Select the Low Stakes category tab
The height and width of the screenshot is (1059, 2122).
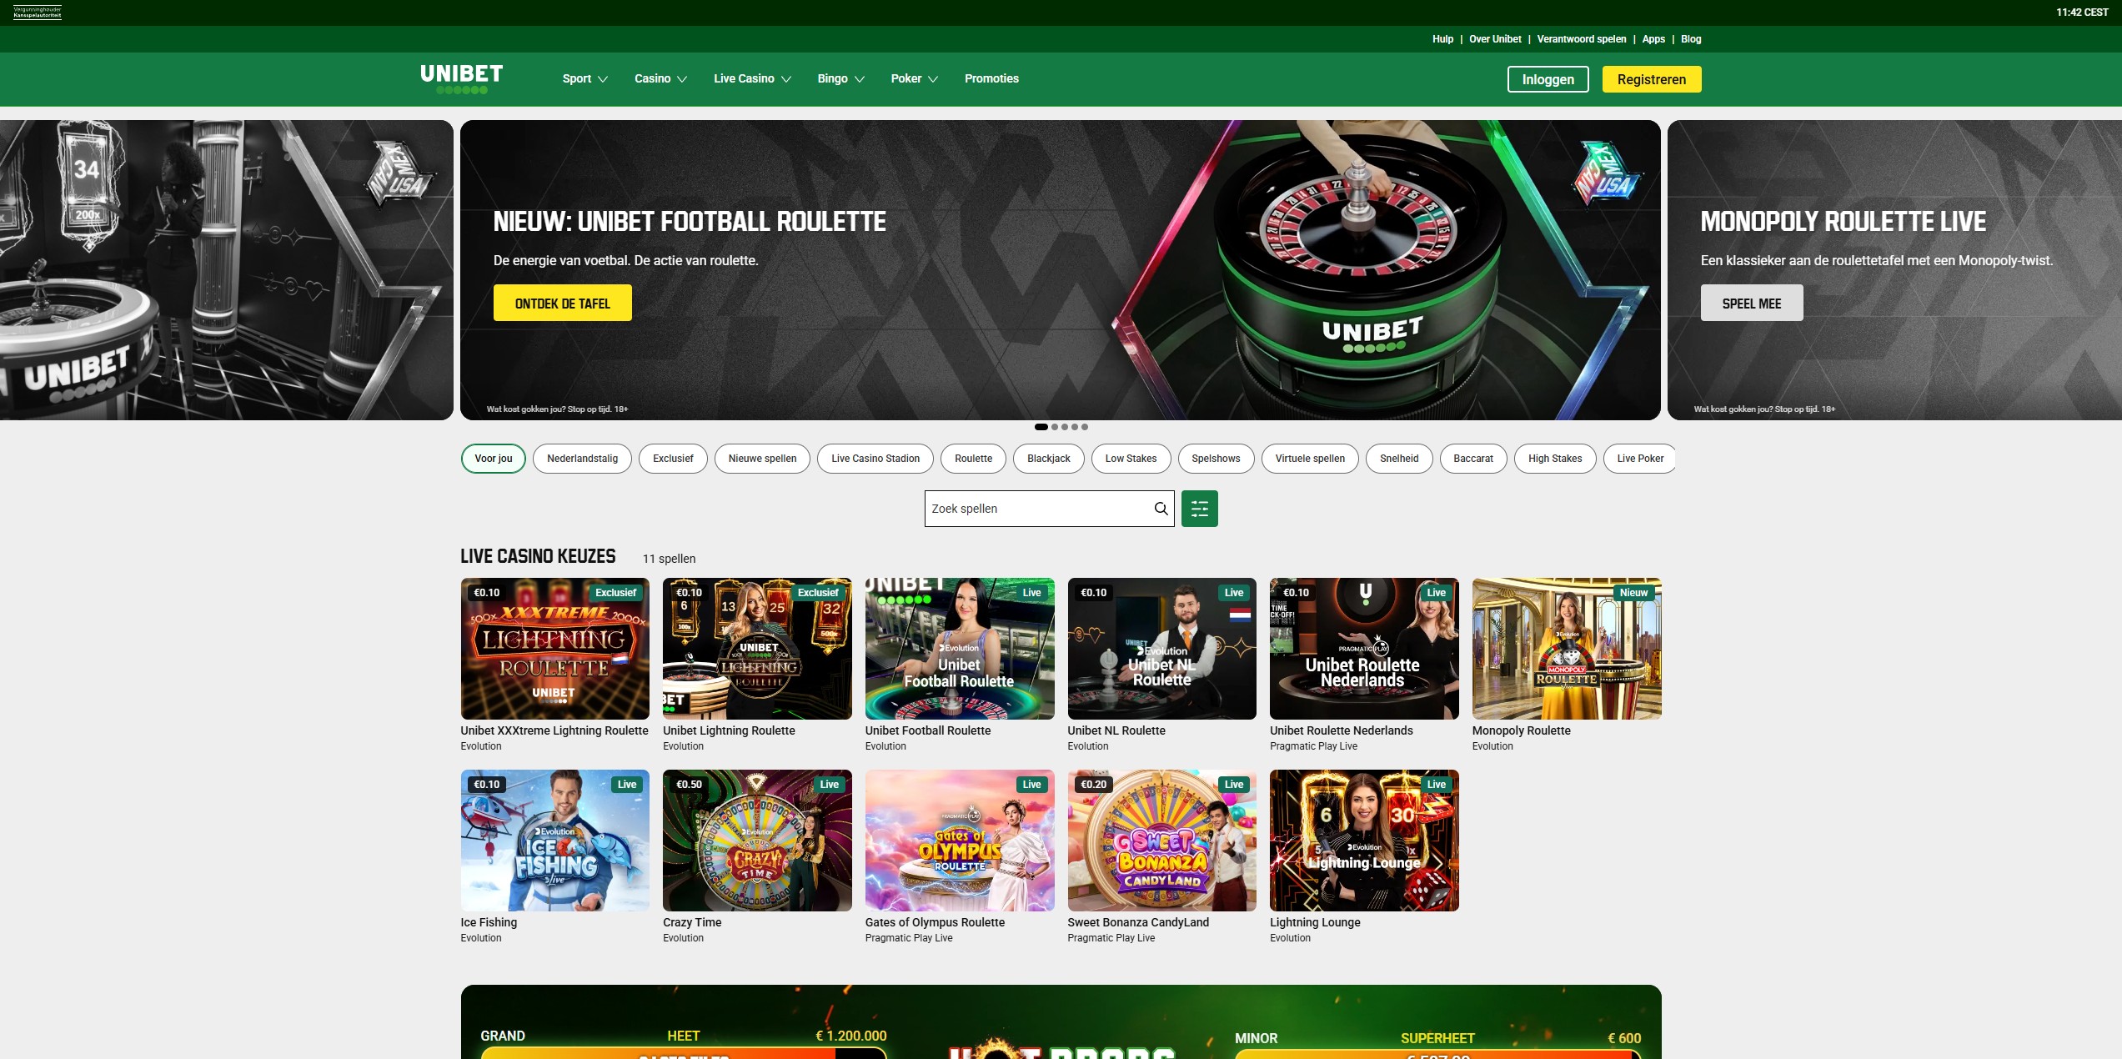[x=1131, y=459]
